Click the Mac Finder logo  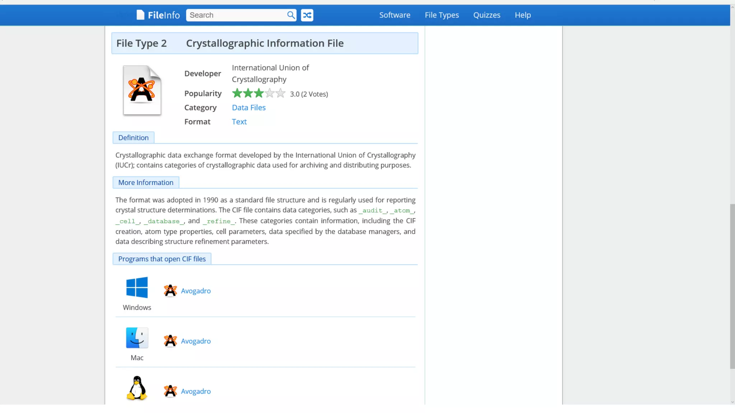click(137, 338)
